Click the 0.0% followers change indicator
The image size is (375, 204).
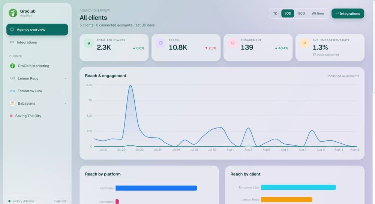point(138,48)
